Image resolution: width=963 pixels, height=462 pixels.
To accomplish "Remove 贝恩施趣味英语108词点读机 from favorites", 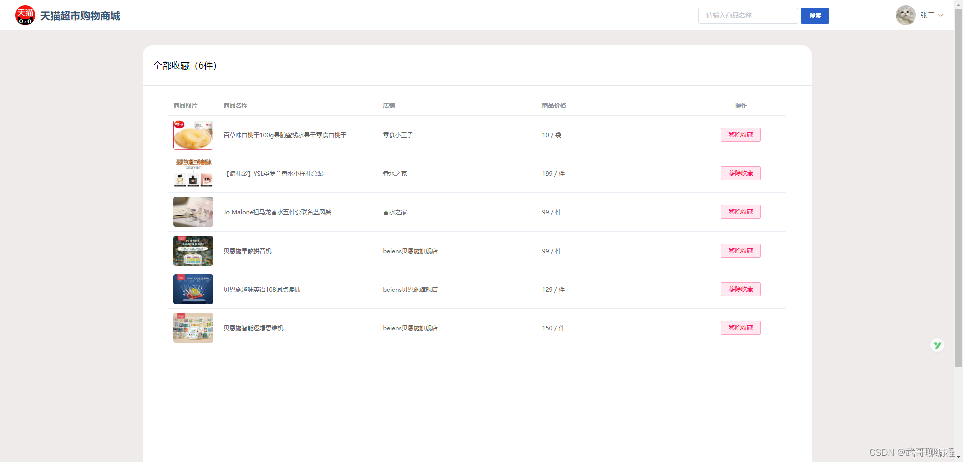I will coord(740,289).
